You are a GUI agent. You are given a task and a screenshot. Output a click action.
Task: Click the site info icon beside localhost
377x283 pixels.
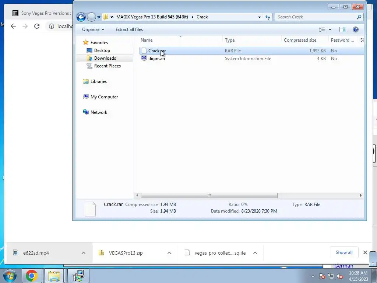pos(52,26)
